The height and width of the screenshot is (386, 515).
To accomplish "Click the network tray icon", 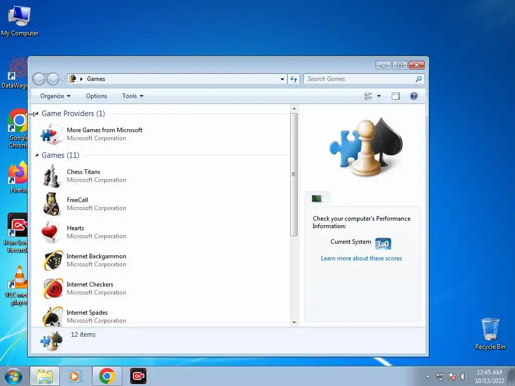I will (x=440, y=376).
